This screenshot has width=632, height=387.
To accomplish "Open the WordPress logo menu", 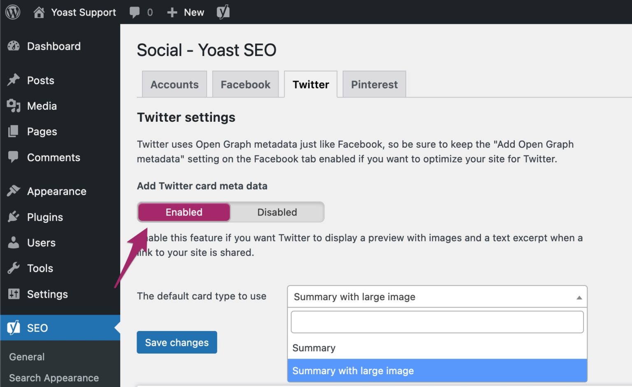I will [x=12, y=12].
